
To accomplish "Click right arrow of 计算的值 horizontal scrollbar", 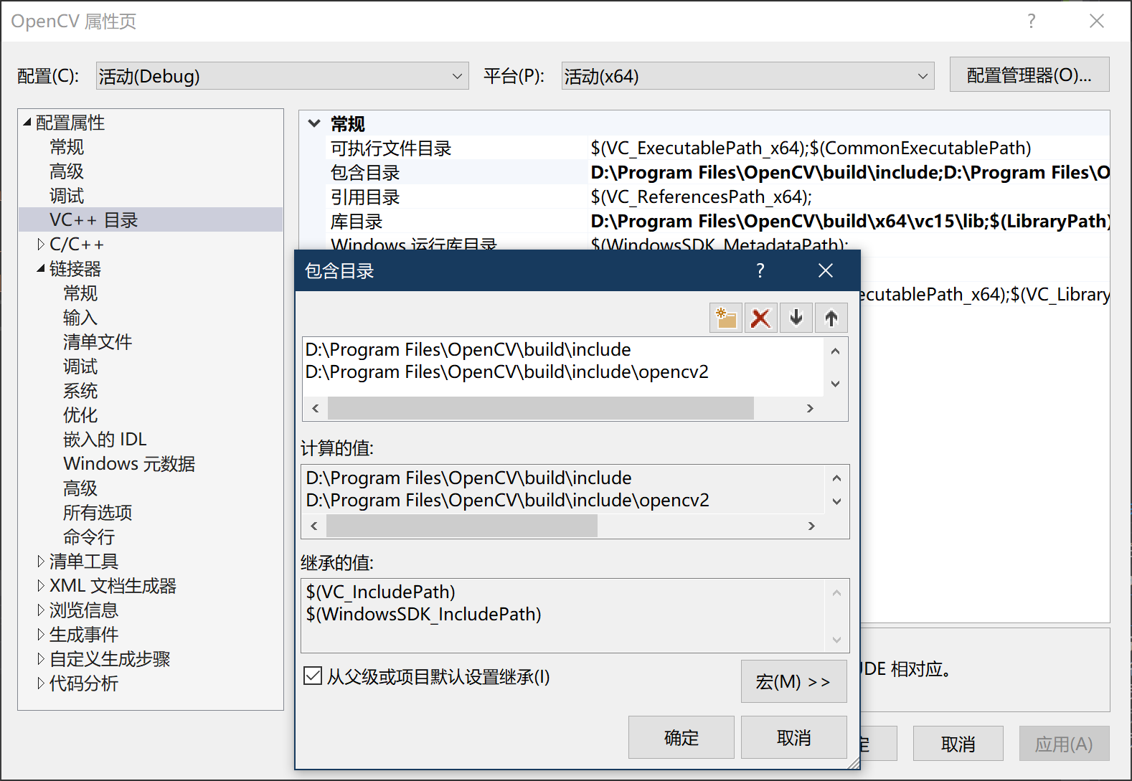I will tap(811, 526).
